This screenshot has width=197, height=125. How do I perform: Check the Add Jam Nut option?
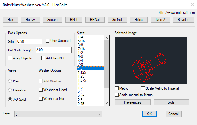point(43,58)
